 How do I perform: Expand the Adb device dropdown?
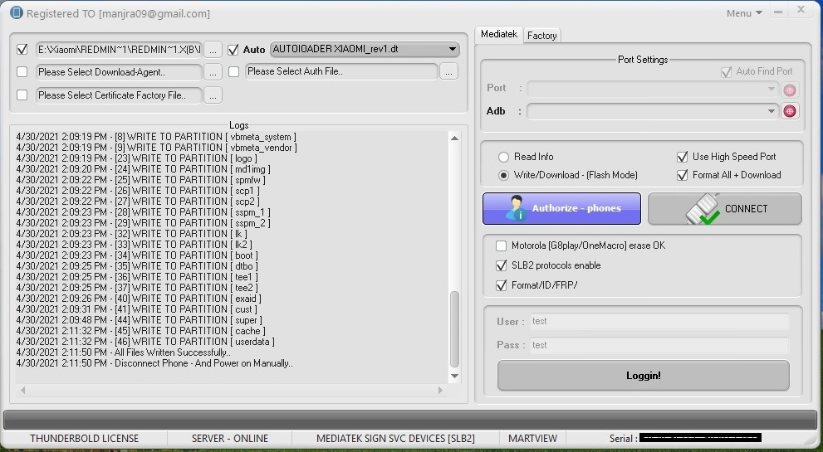coord(772,111)
